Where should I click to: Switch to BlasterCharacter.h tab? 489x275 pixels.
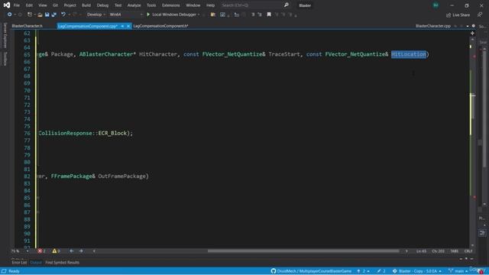pyautogui.click(x=28, y=26)
